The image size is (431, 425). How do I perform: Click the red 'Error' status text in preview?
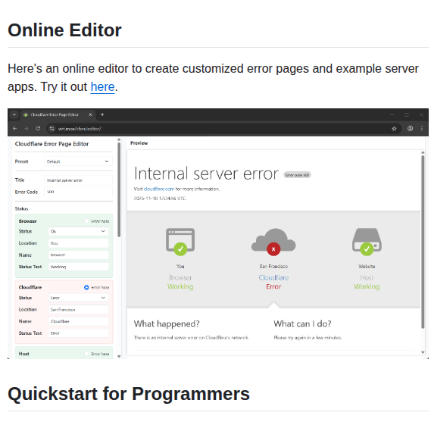(x=273, y=286)
